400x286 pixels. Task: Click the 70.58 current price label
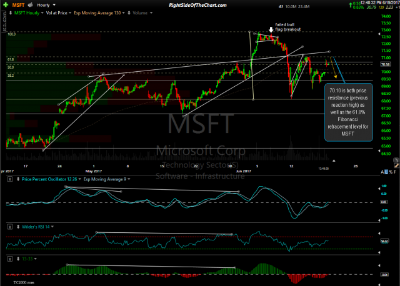(385, 64)
